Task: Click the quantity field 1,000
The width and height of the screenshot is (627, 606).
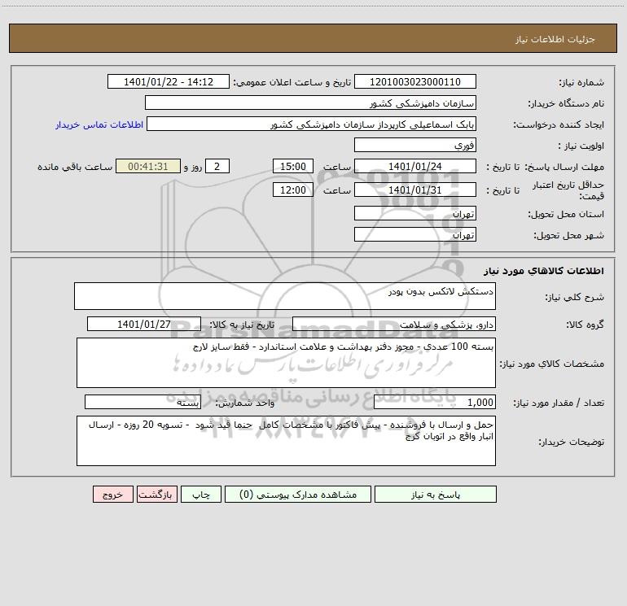Action: pyautogui.click(x=435, y=403)
